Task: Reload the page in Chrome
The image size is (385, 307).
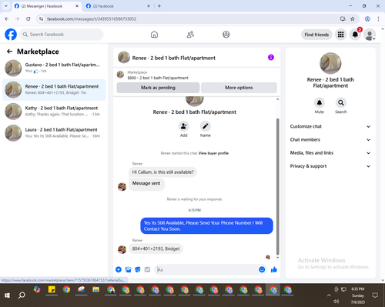Action: click(x=28, y=18)
